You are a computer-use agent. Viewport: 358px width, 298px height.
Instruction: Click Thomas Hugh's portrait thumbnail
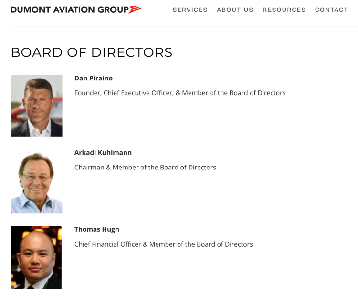click(x=36, y=258)
